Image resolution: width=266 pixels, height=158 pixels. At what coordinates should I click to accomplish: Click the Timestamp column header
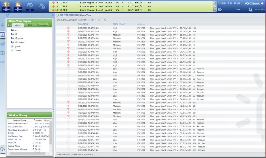pos(83,24)
